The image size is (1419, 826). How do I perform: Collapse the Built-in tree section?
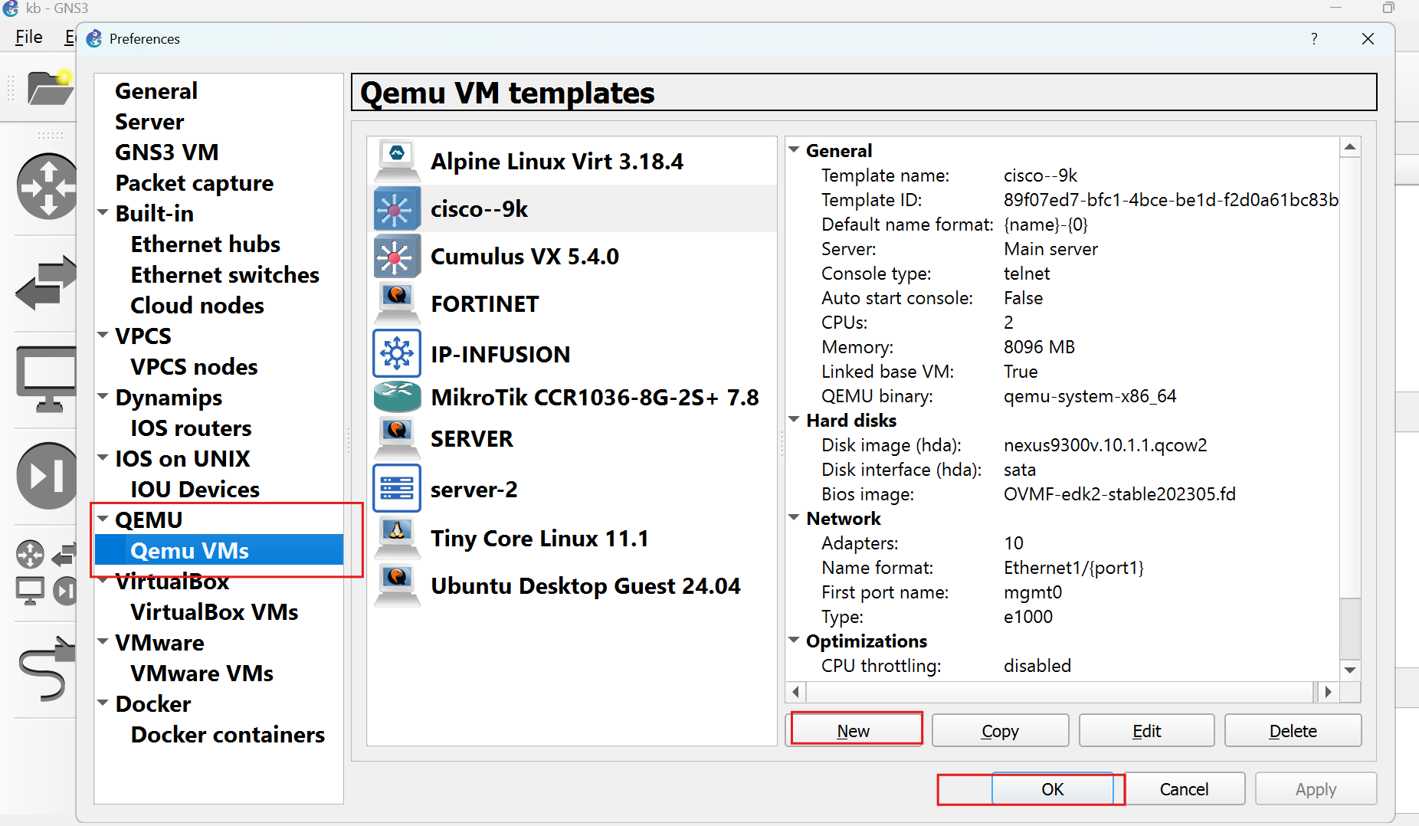tap(103, 213)
